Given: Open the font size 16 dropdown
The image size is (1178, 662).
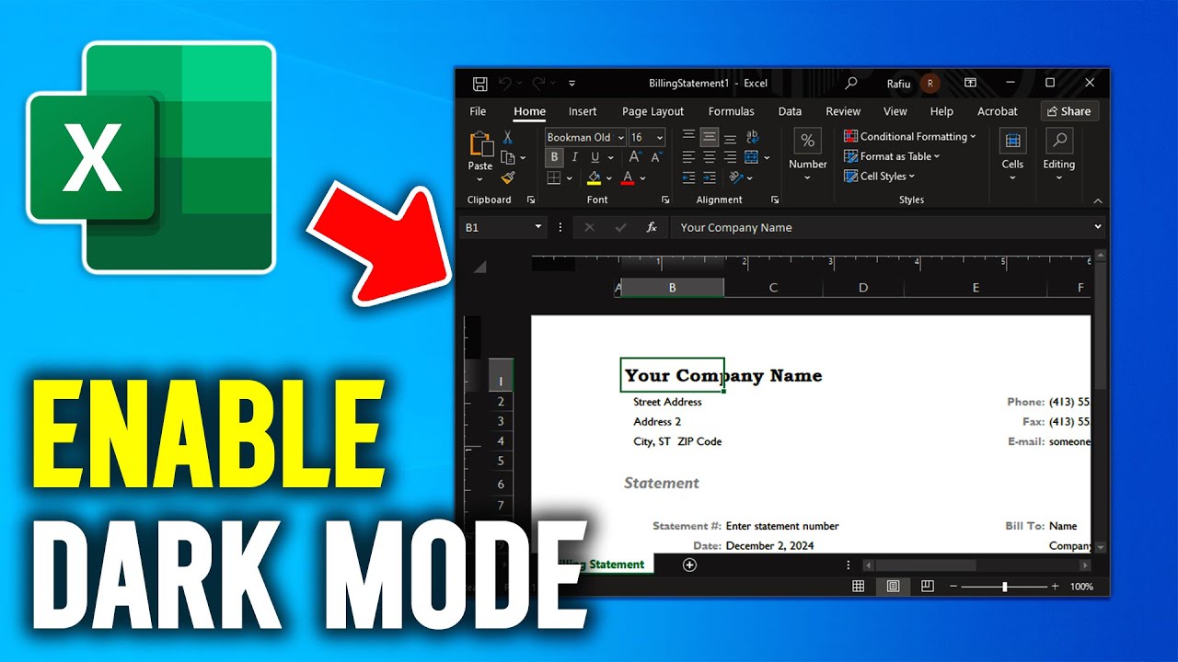Looking at the screenshot, I should [x=659, y=137].
